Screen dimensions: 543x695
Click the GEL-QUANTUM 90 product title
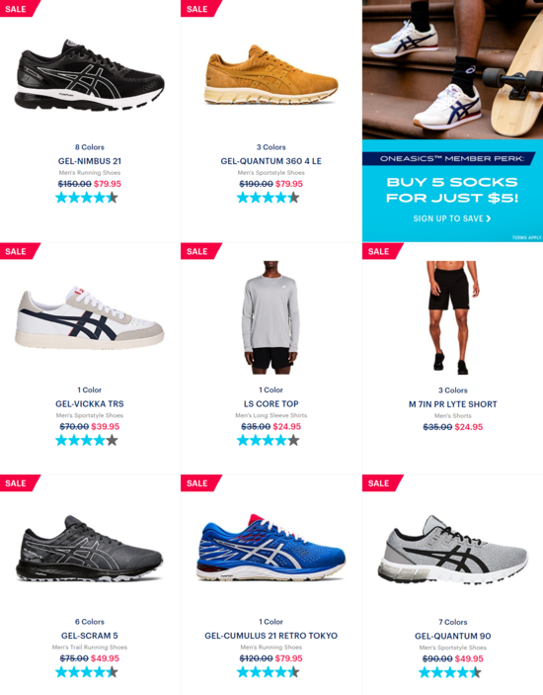[452, 636]
